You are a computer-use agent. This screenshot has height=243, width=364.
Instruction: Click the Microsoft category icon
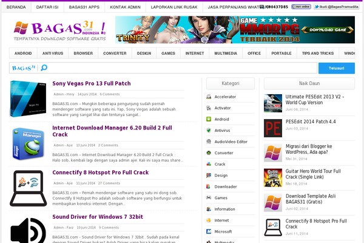(209, 231)
